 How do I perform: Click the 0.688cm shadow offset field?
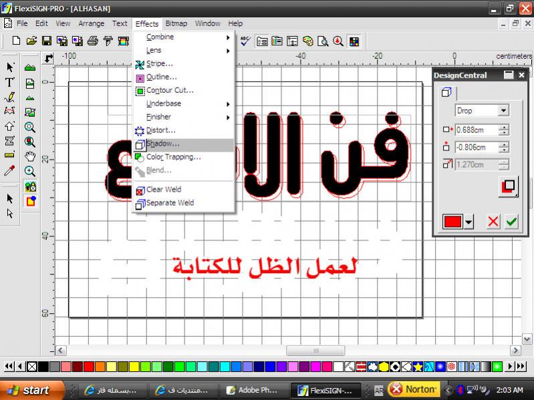476,130
